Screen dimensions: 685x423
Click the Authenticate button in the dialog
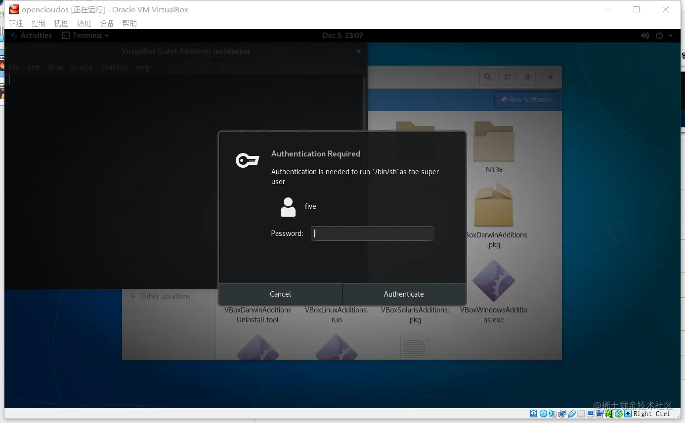[404, 294]
